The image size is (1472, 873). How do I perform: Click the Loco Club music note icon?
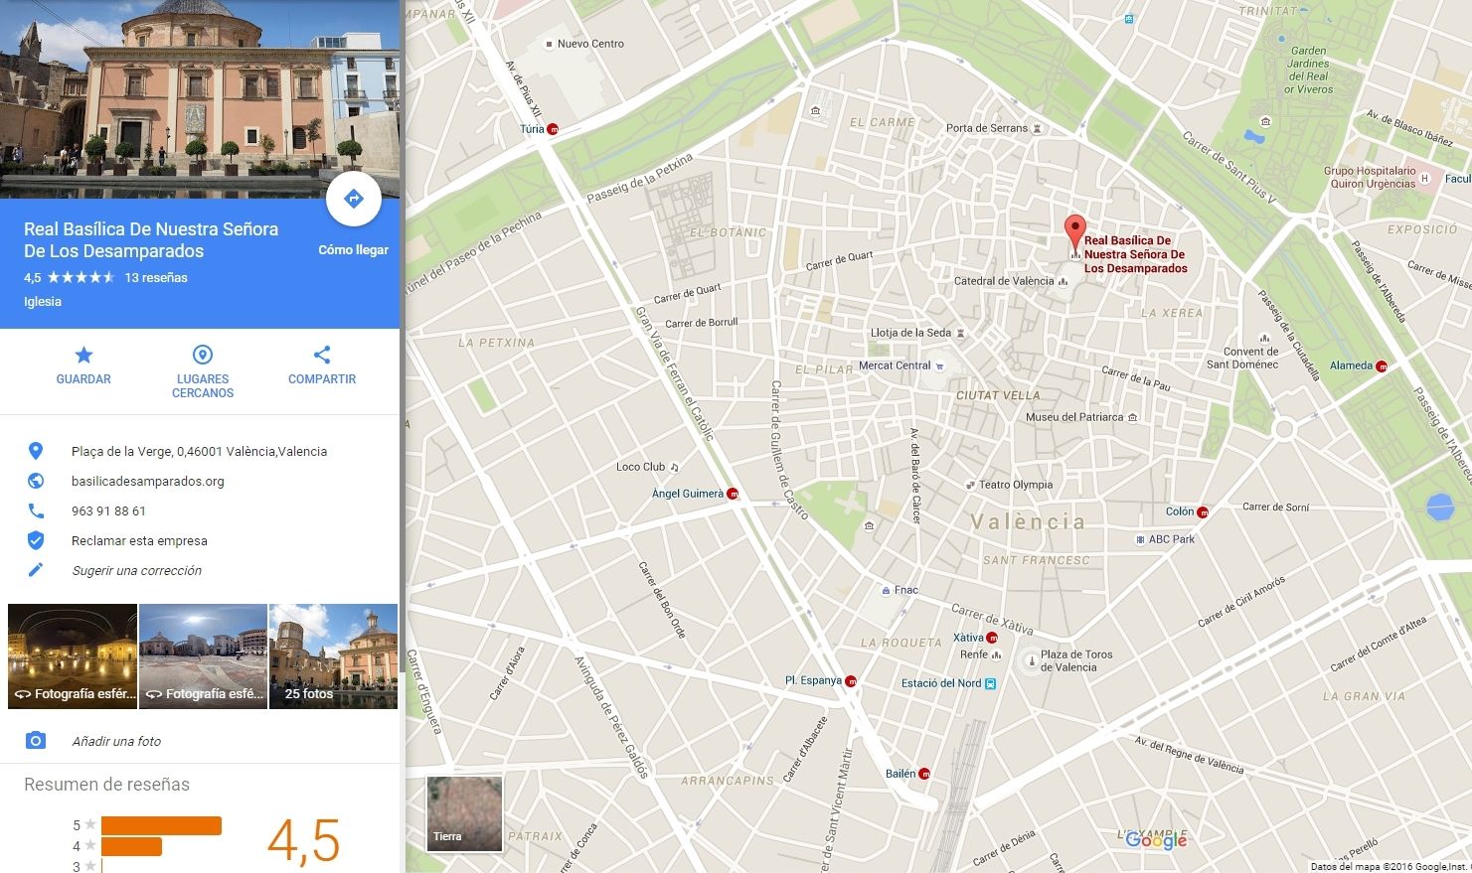point(674,467)
